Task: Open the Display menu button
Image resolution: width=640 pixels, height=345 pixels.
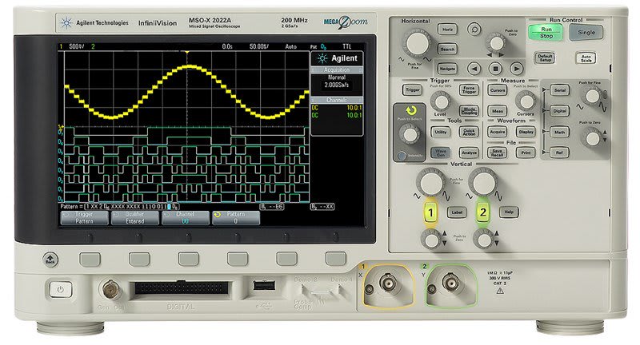Action: 526,132
